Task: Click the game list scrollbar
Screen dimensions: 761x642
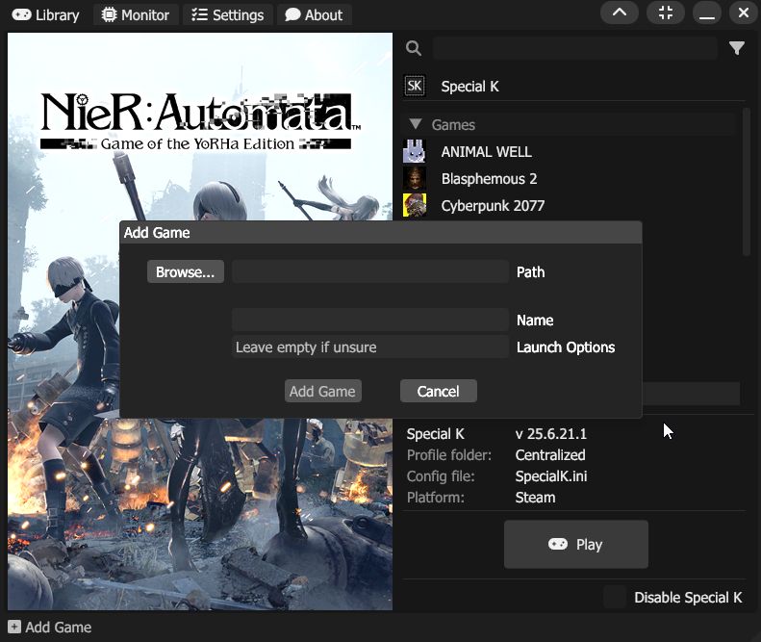Action: [746, 182]
